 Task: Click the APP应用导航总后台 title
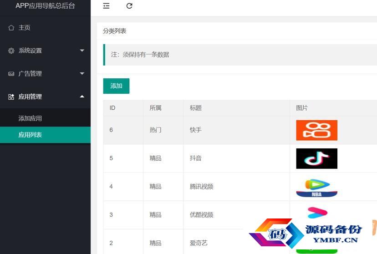[45, 5]
